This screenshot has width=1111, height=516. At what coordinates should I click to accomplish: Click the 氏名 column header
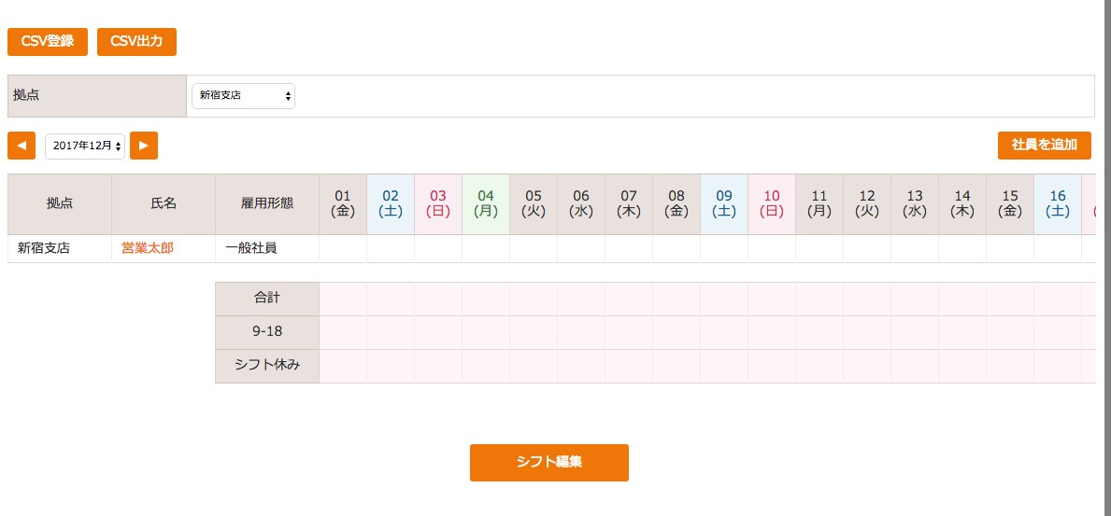point(164,203)
